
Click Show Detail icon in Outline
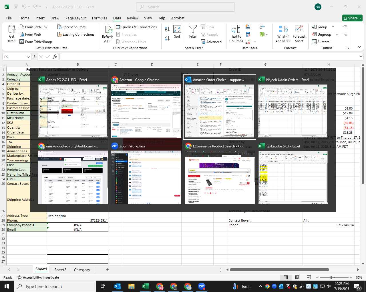click(345, 27)
